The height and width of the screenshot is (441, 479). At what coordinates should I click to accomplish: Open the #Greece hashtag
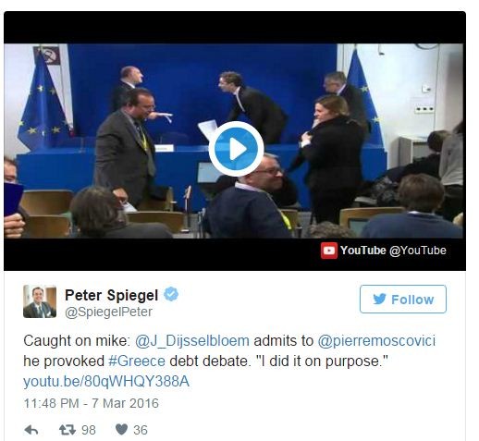pos(137,361)
